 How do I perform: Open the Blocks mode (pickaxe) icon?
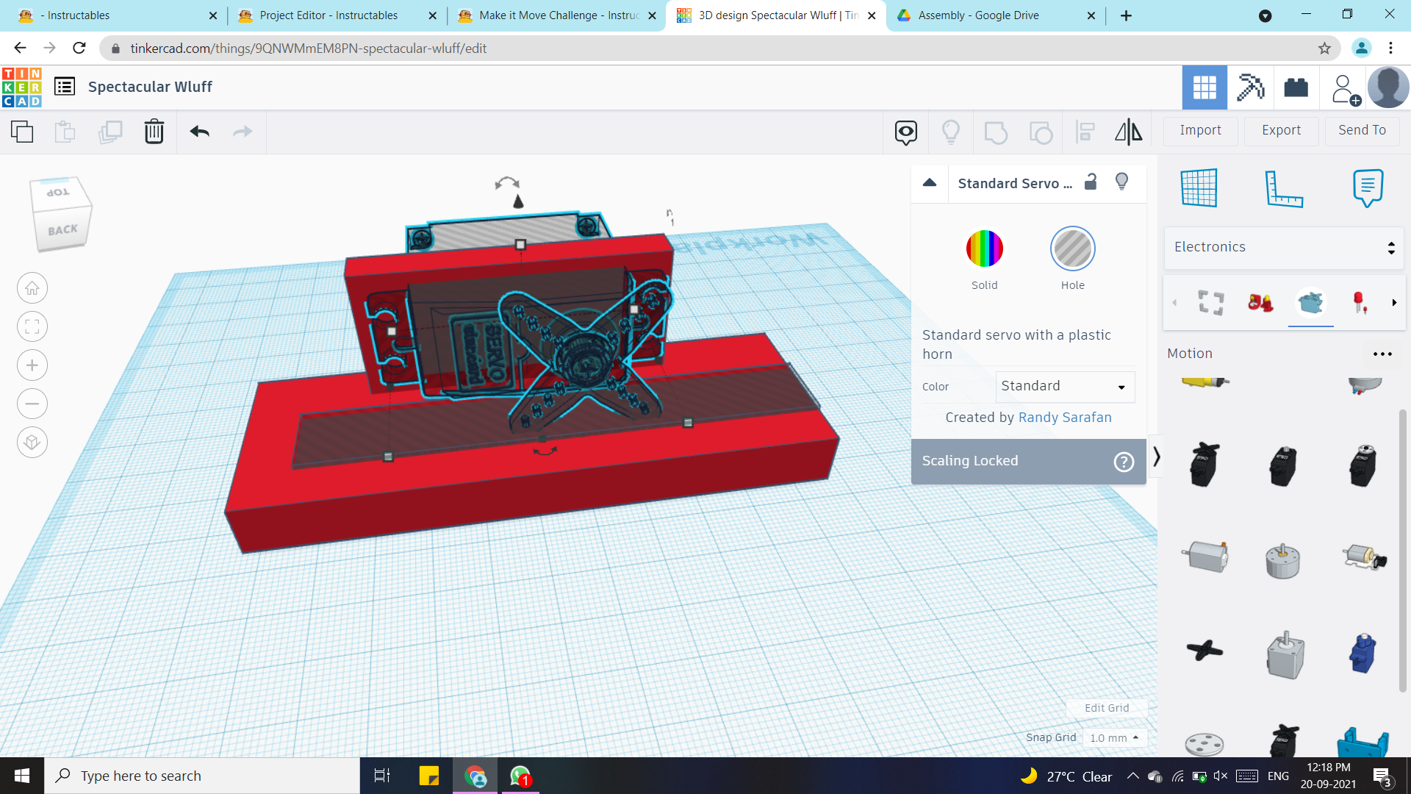pyautogui.click(x=1250, y=87)
